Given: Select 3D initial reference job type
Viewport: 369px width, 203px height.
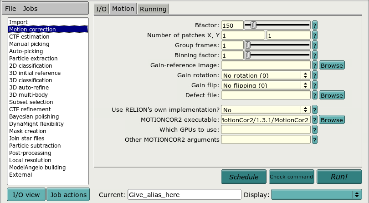Looking at the screenshot, I should pyautogui.click(x=48, y=73).
